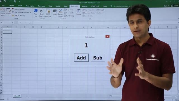Click Run Dialog
This screenshot has height=101, width=179.
pyautogui.click(x=69, y=16)
